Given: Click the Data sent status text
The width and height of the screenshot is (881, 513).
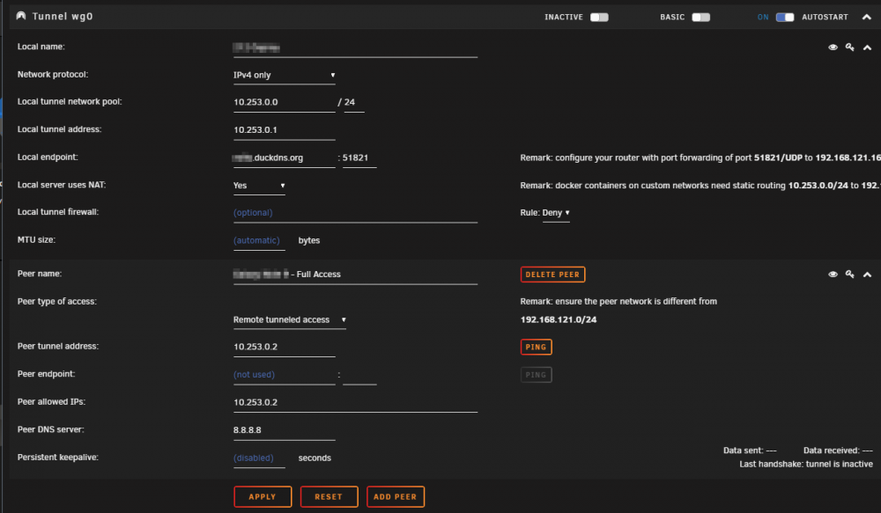Looking at the screenshot, I should coord(750,451).
